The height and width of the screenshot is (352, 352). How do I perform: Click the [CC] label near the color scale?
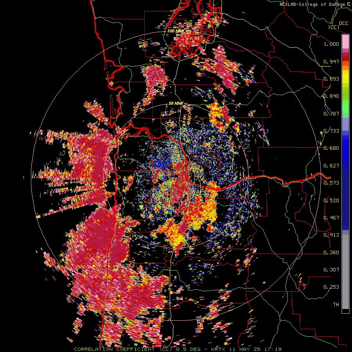pyautogui.click(x=334, y=27)
